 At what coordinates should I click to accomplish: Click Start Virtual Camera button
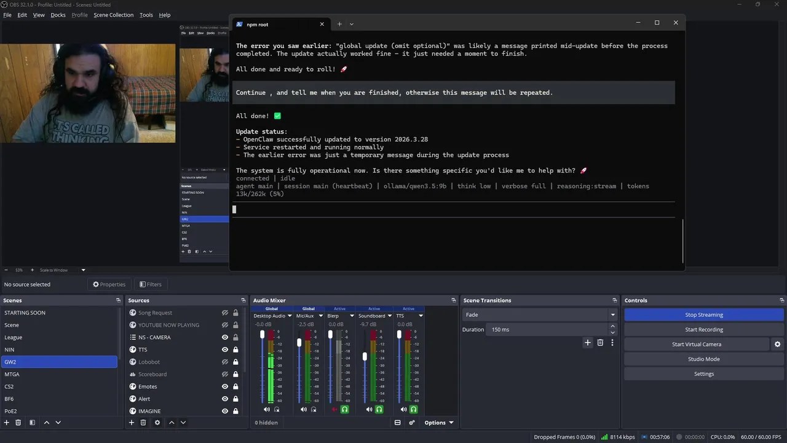(x=697, y=345)
